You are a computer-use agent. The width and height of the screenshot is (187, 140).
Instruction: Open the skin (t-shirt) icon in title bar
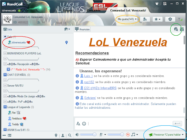157,4
